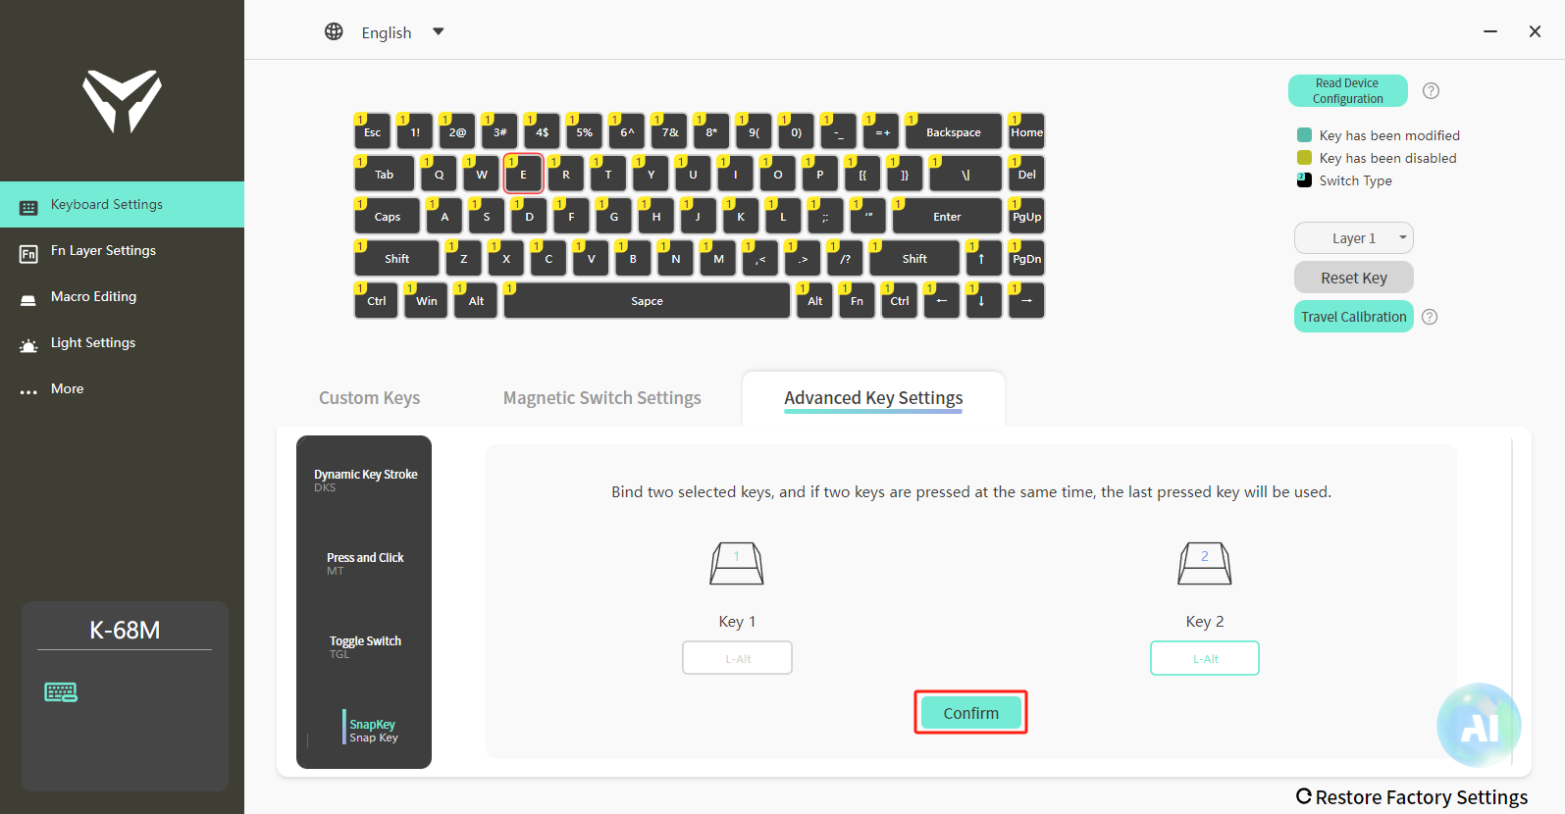The image size is (1565, 814).
Task: Select Dynamic Key Stroke DKS mode
Action: (x=365, y=479)
